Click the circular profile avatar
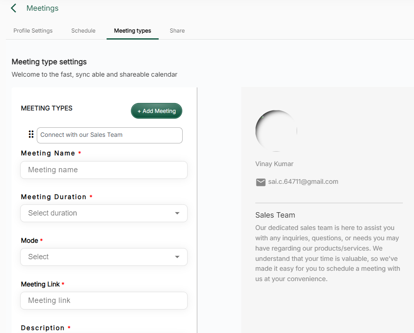 [276, 131]
